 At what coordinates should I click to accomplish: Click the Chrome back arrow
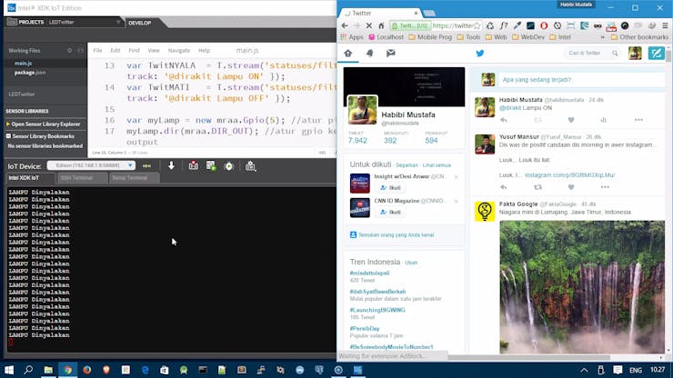click(x=345, y=25)
